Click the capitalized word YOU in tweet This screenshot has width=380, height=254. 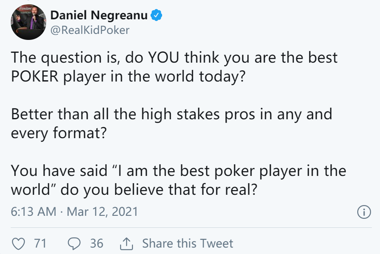point(163,57)
